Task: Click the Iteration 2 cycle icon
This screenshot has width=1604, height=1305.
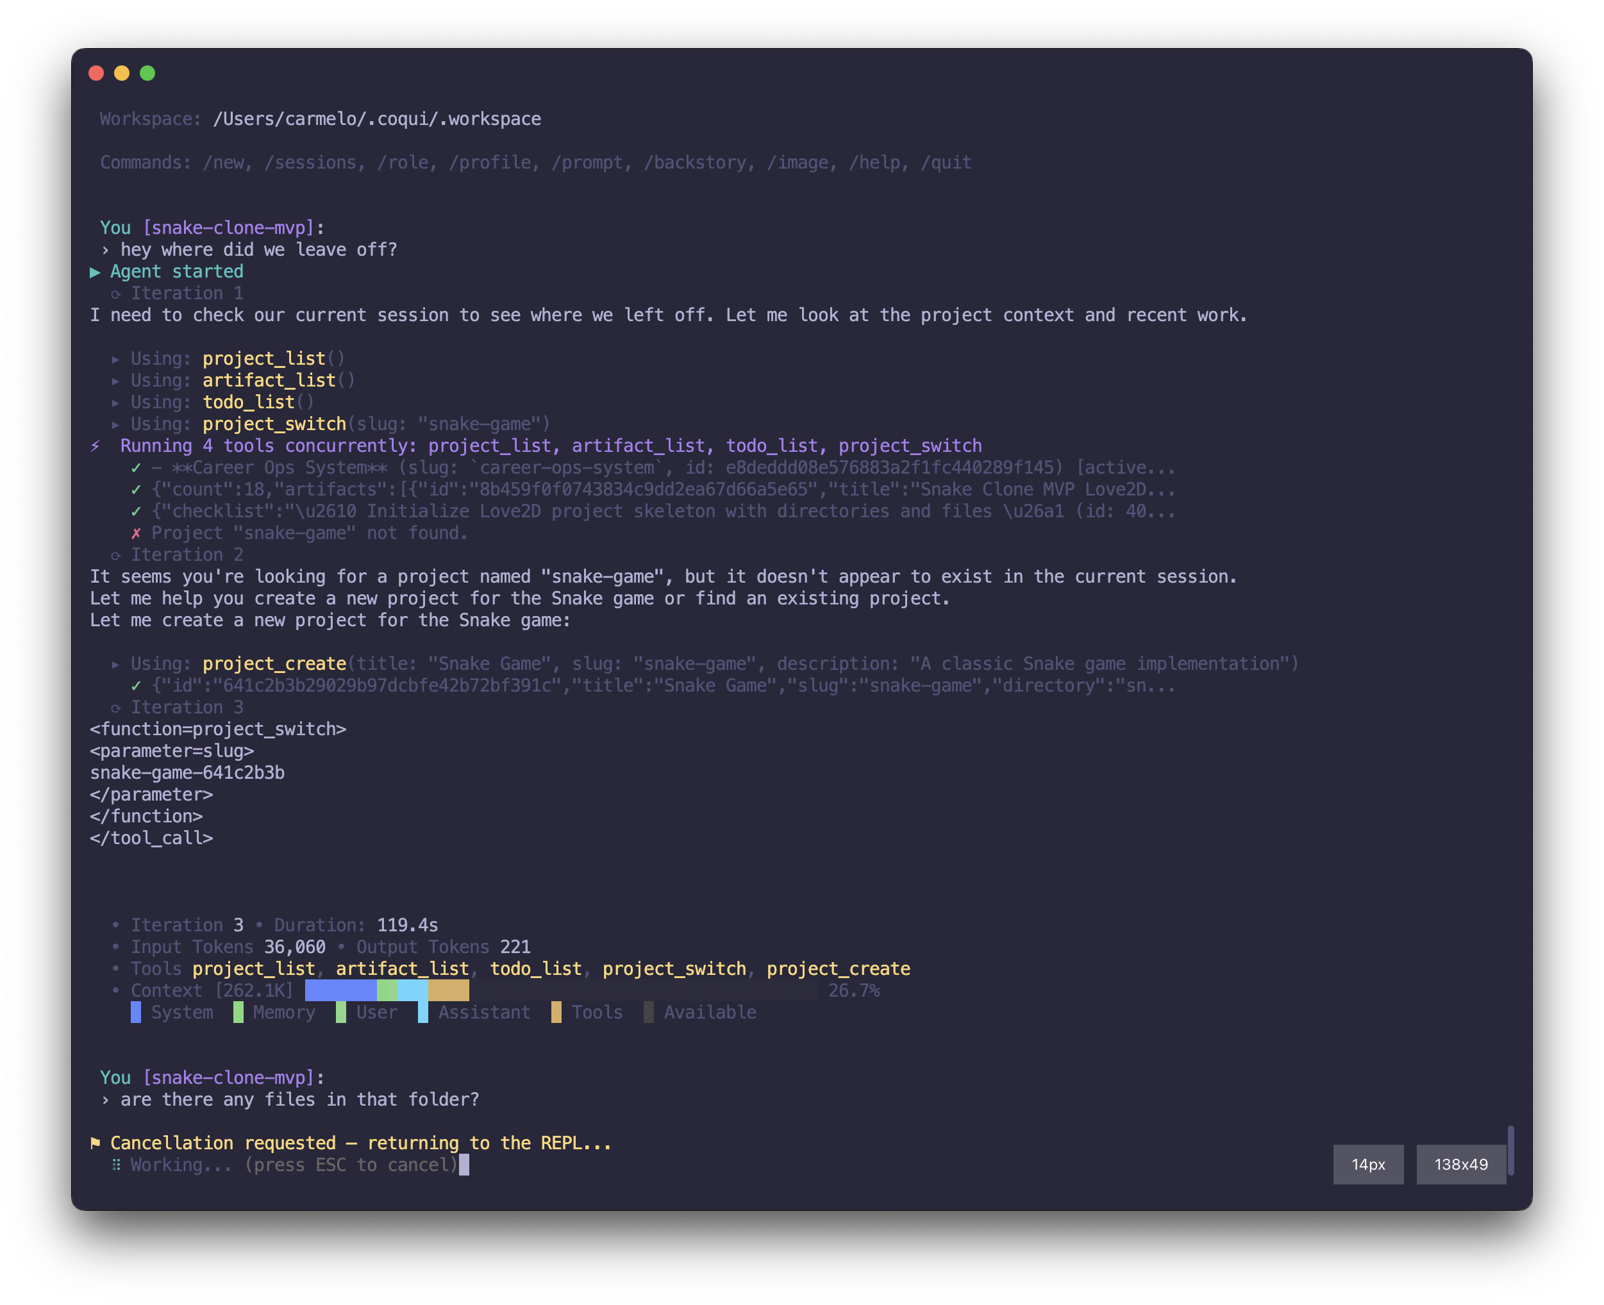Action: point(116,556)
